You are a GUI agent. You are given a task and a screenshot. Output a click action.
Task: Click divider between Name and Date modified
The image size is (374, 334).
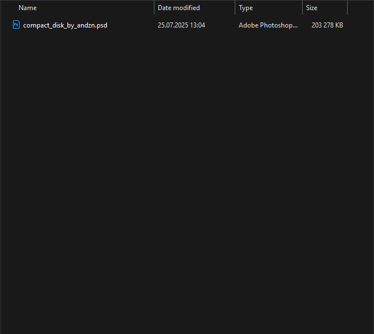[x=154, y=8]
